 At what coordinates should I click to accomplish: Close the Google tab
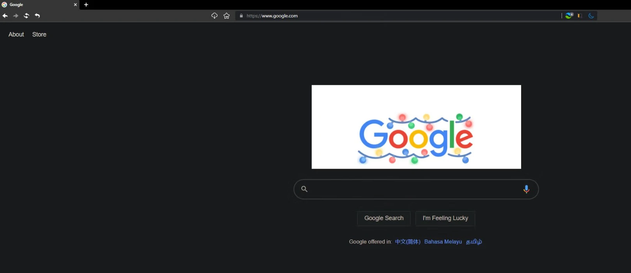(75, 5)
